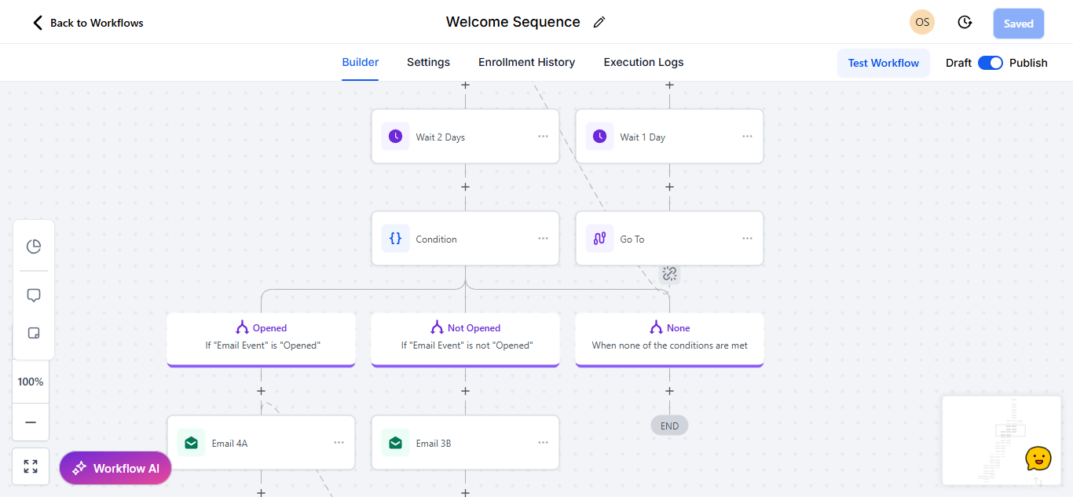Add step above Wait 2 Days
Screen dimensions: 1073x497
pos(465,85)
